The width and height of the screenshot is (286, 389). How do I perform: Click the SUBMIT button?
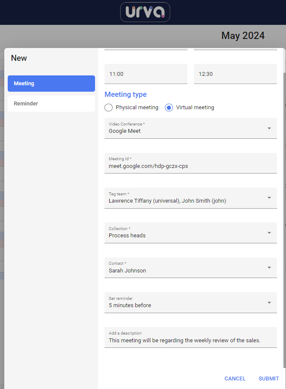[268, 379]
